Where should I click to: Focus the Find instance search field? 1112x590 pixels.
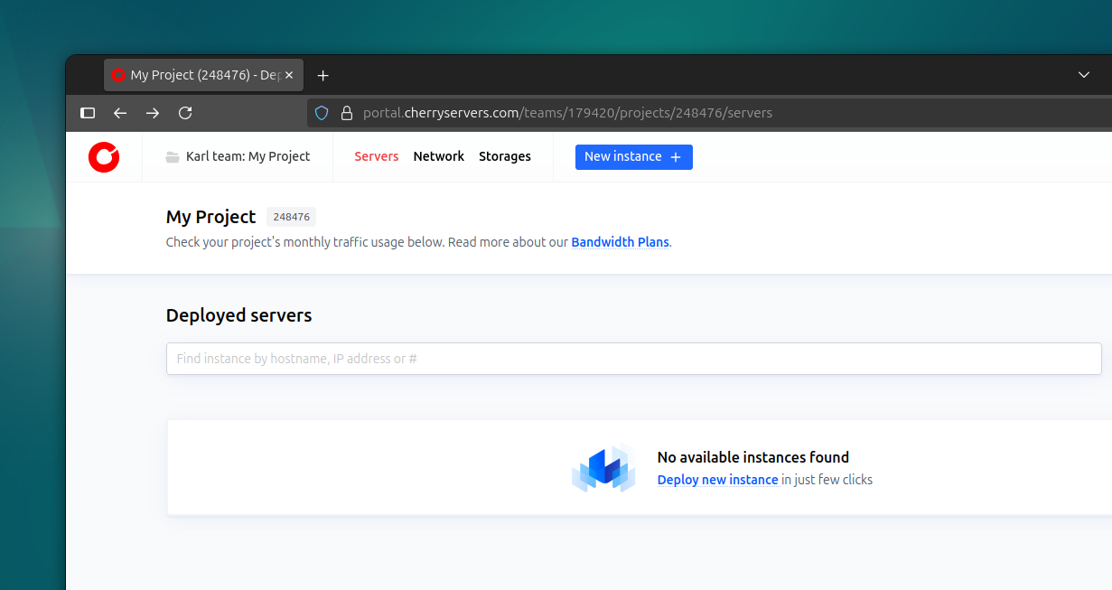[634, 359]
